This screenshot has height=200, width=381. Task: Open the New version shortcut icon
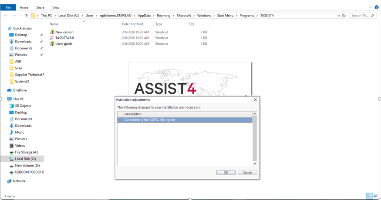[52, 32]
